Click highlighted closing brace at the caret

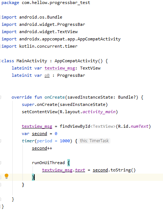coord(33,177)
